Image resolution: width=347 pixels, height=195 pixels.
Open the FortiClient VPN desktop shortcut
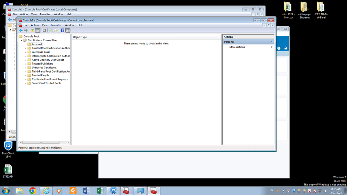click(x=8, y=150)
